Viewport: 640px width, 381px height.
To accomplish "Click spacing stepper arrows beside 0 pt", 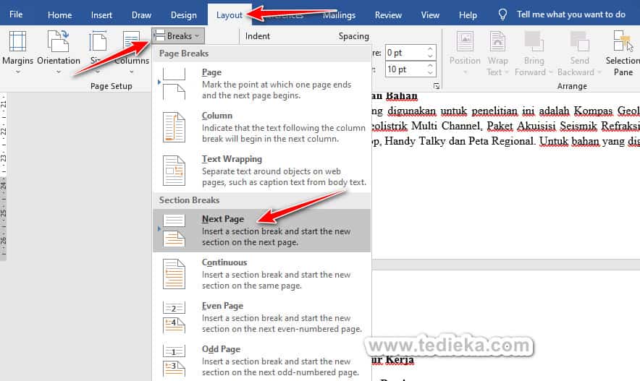I will [x=431, y=52].
